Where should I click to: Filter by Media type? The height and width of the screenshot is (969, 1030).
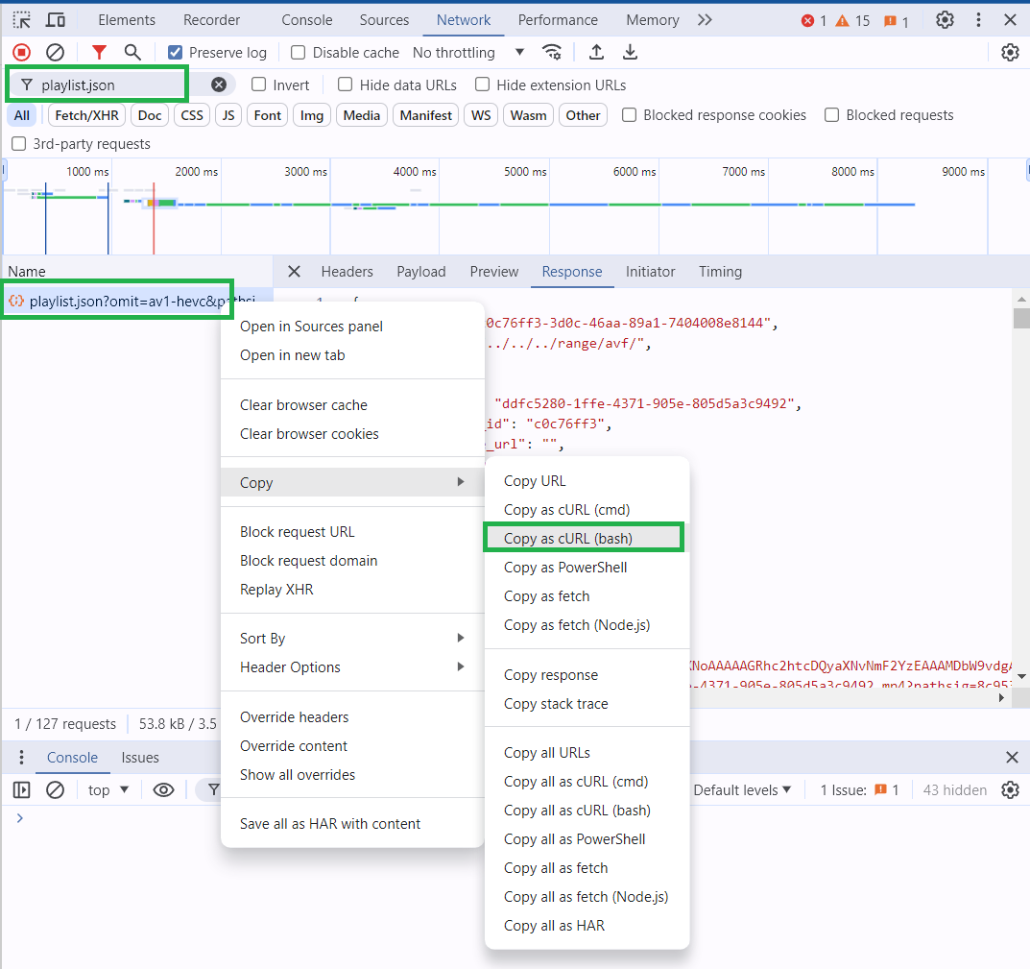[361, 115]
